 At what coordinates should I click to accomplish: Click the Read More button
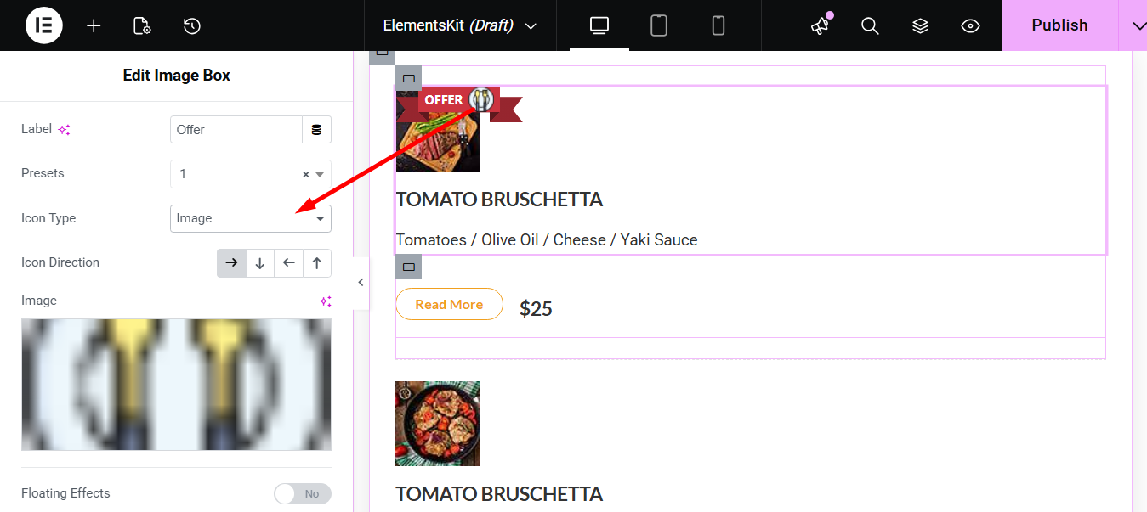449,304
